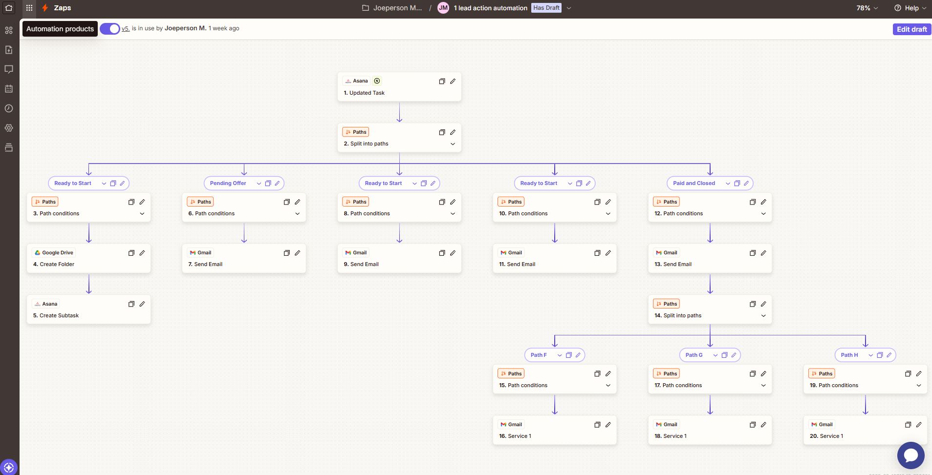Open the Zap details sidebar icon
Screen dimensions: 932x475
[9, 50]
